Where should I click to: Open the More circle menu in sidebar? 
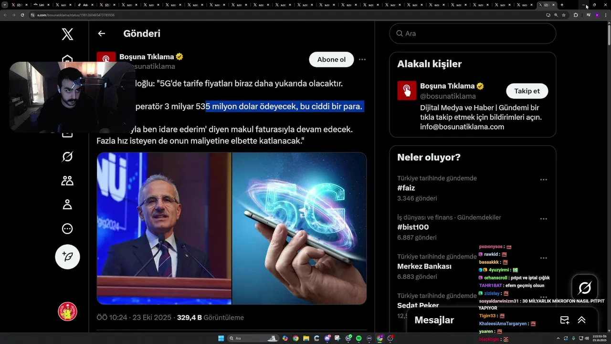(67, 229)
